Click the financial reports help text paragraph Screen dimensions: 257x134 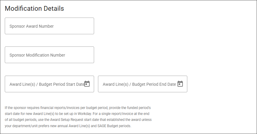pyautogui.click(x=79, y=116)
